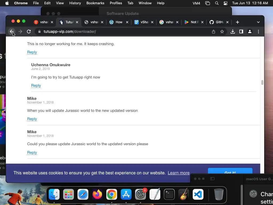Open the Learn more cookie link
This screenshot has height=205, width=273.
[178, 173]
